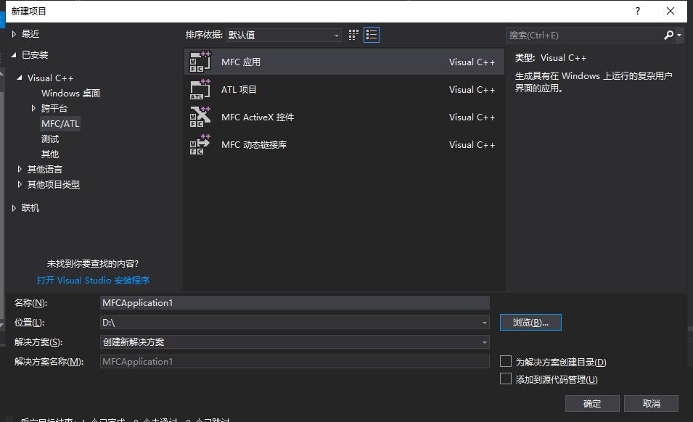Expand the 联机 node
693x422 pixels.
14,208
